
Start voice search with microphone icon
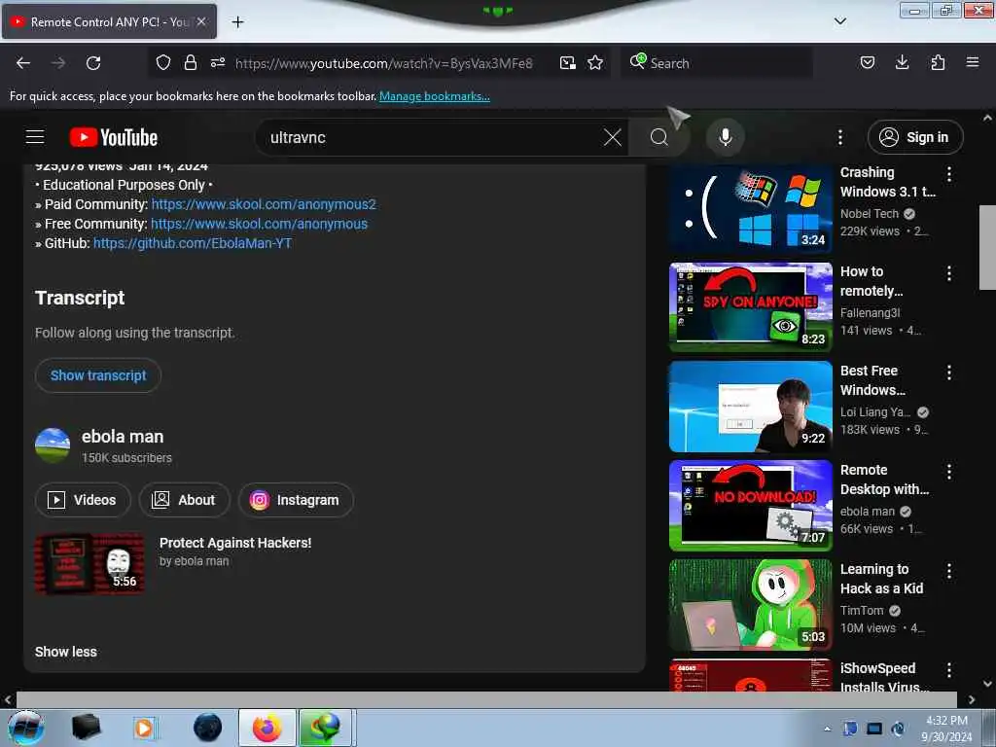(725, 137)
